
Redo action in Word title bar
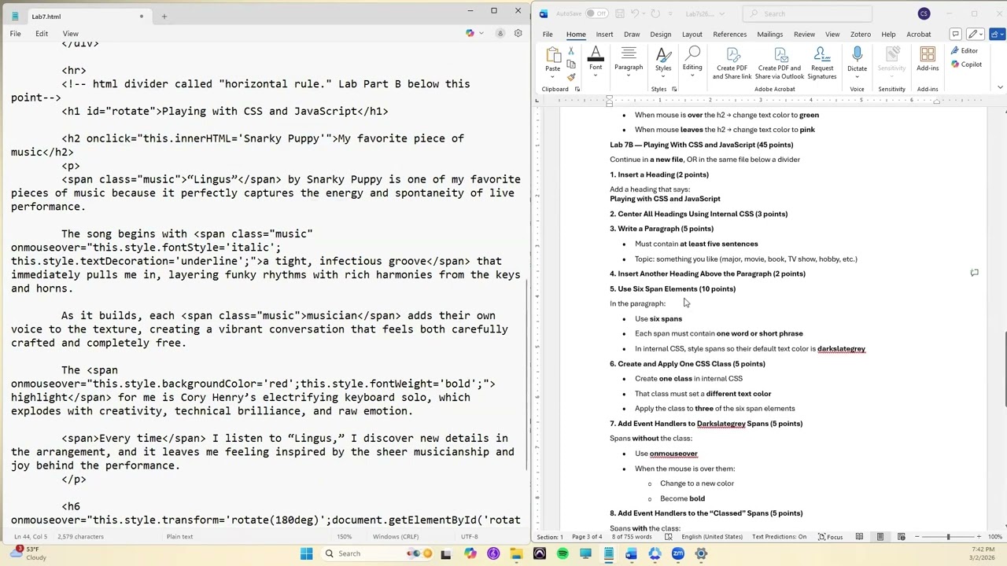(655, 13)
